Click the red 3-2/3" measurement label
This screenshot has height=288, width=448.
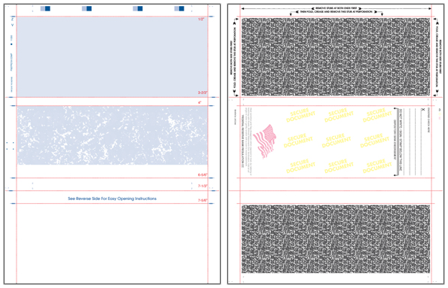203,92
